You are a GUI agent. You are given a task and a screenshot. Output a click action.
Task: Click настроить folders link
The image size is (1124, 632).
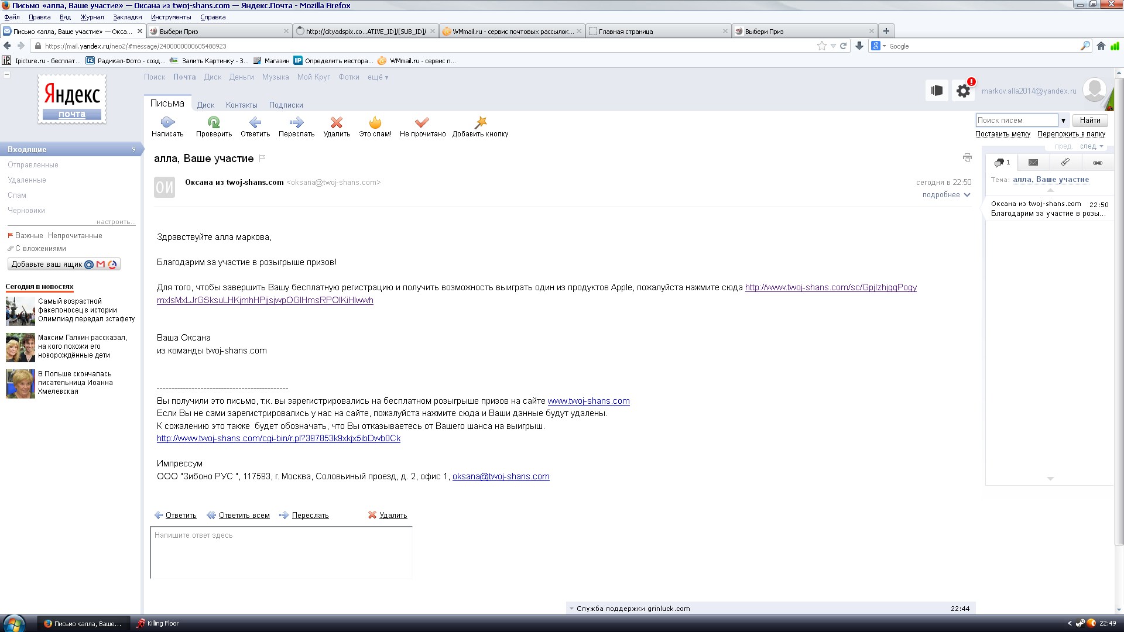point(115,222)
